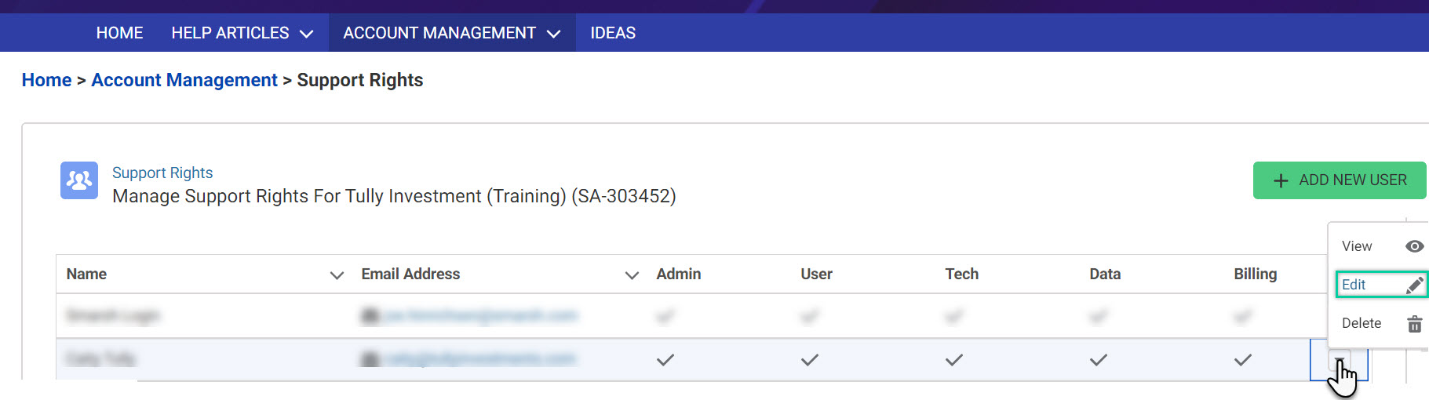Click the Data column header
Screen dimensions: 1429x400
pos(1105,274)
